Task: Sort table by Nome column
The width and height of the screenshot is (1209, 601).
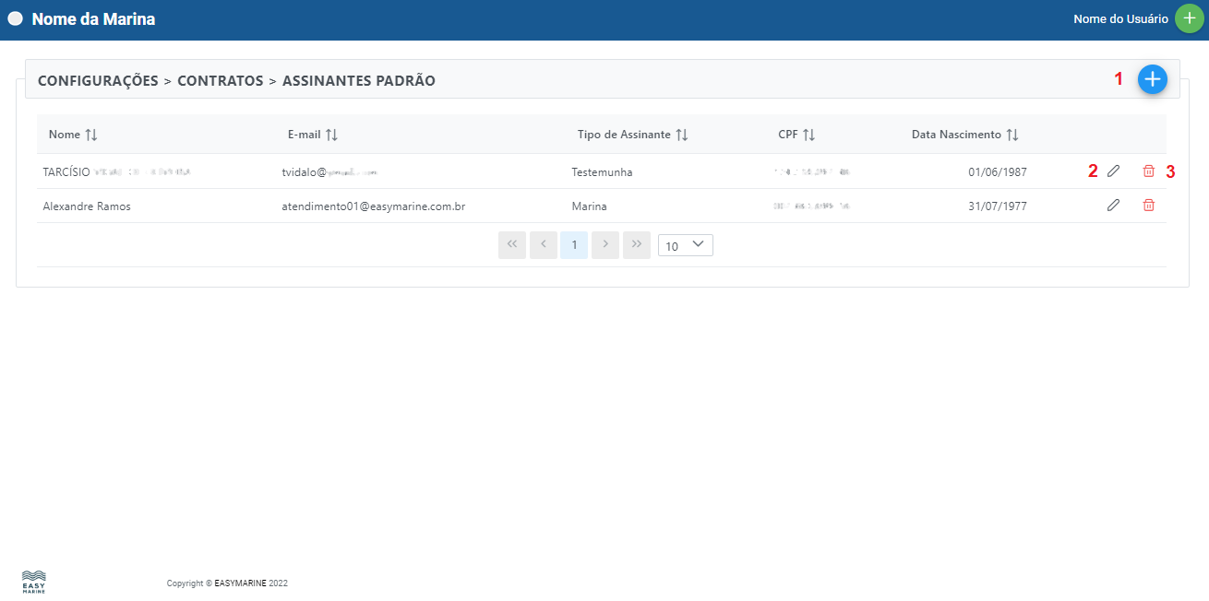Action: coord(90,135)
